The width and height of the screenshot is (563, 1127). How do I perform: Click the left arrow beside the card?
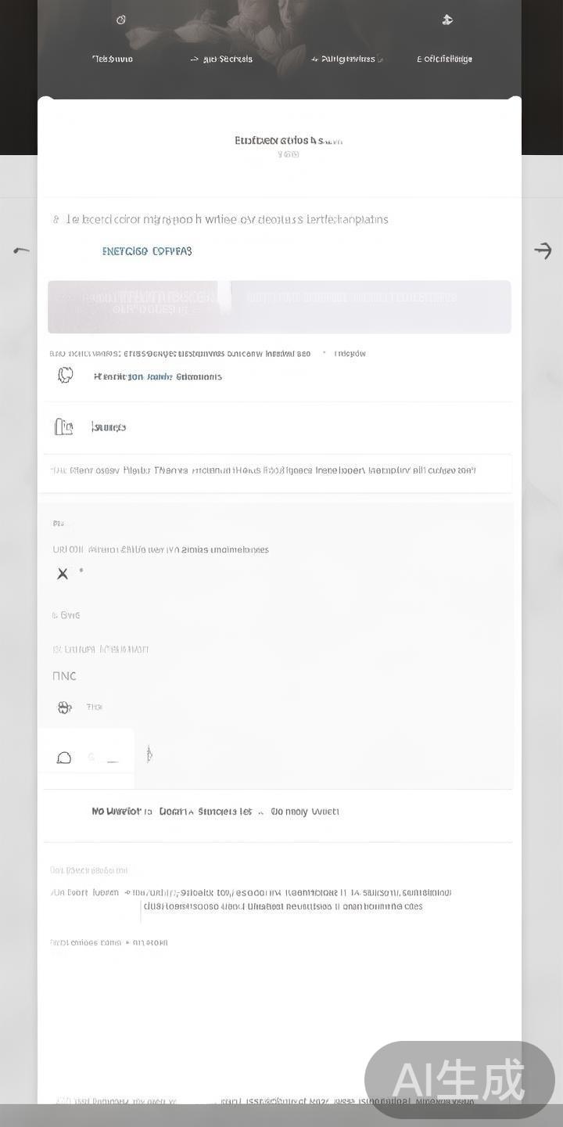click(21, 250)
